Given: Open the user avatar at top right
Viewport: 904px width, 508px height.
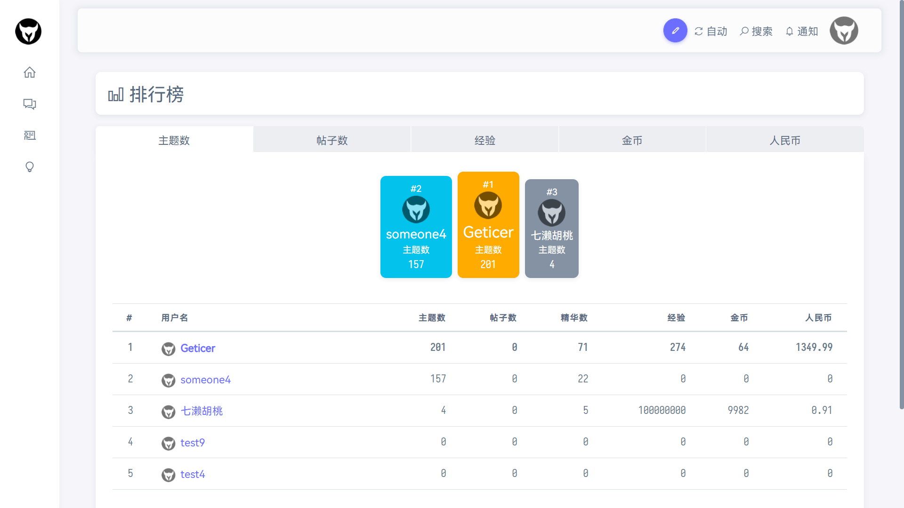Looking at the screenshot, I should [x=844, y=31].
